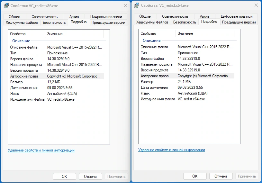
Task: Select Язык row in x86 window
Action: pos(57,94)
